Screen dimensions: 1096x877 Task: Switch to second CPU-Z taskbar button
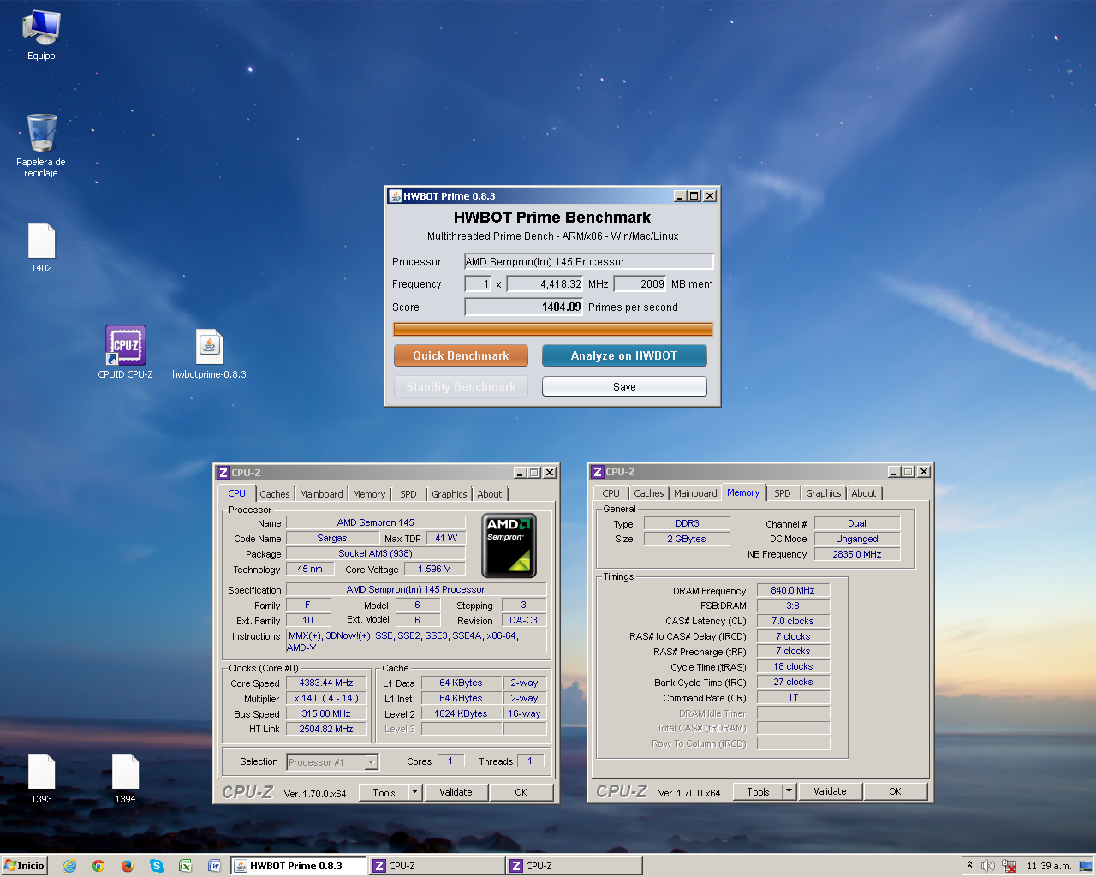click(x=574, y=866)
